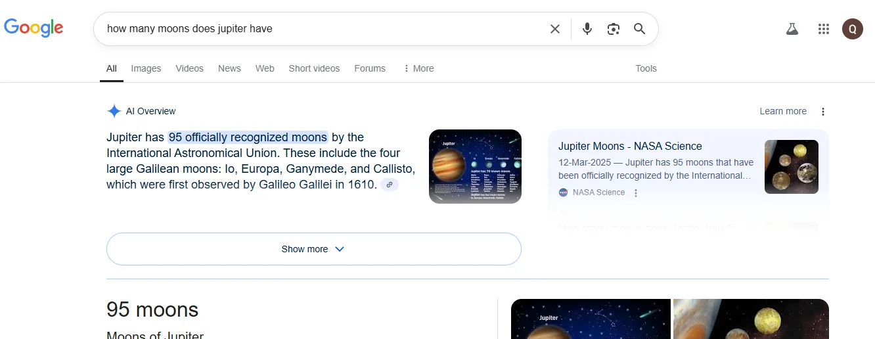Switch to the Forums tab
Viewport: 875px width, 339px height.
point(370,68)
